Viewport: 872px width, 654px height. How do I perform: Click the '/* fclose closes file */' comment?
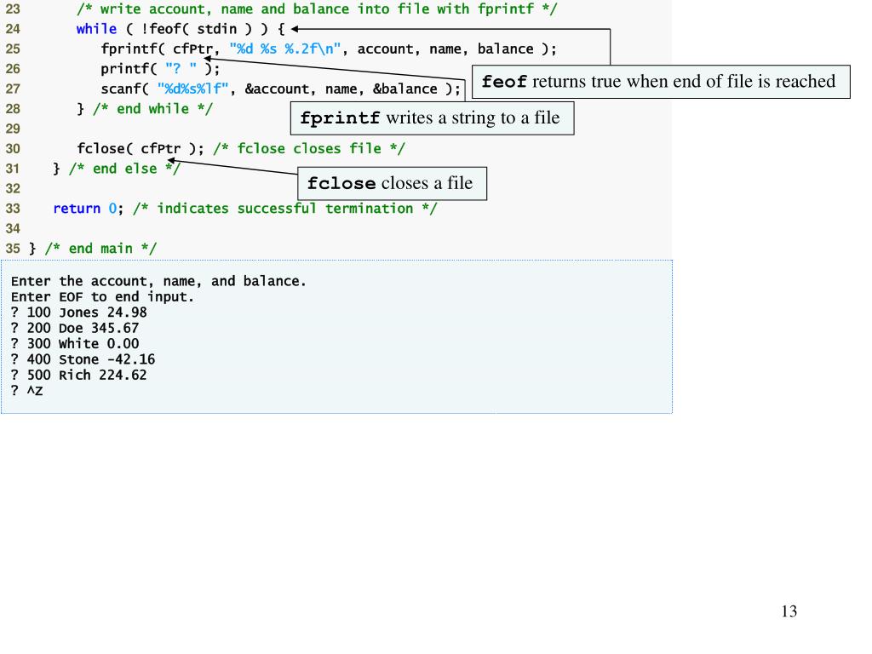[x=309, y=148]
